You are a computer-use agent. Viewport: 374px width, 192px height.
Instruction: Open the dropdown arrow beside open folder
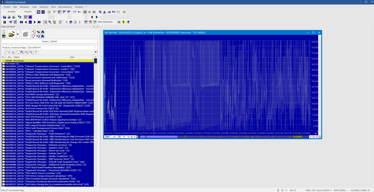pyautogui.click(x=18, y=34)
